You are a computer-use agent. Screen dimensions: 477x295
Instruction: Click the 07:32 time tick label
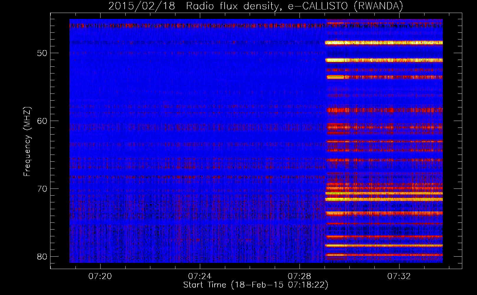(x=399, y=276)
